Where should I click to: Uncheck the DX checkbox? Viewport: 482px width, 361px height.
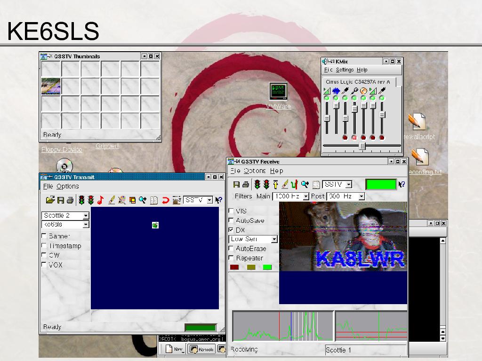click(x=231, y=230)
